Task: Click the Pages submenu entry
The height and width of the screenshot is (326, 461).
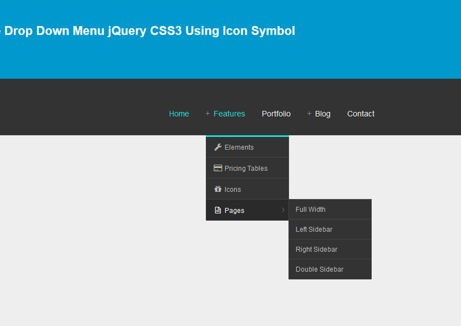Action: pos(247,210)
